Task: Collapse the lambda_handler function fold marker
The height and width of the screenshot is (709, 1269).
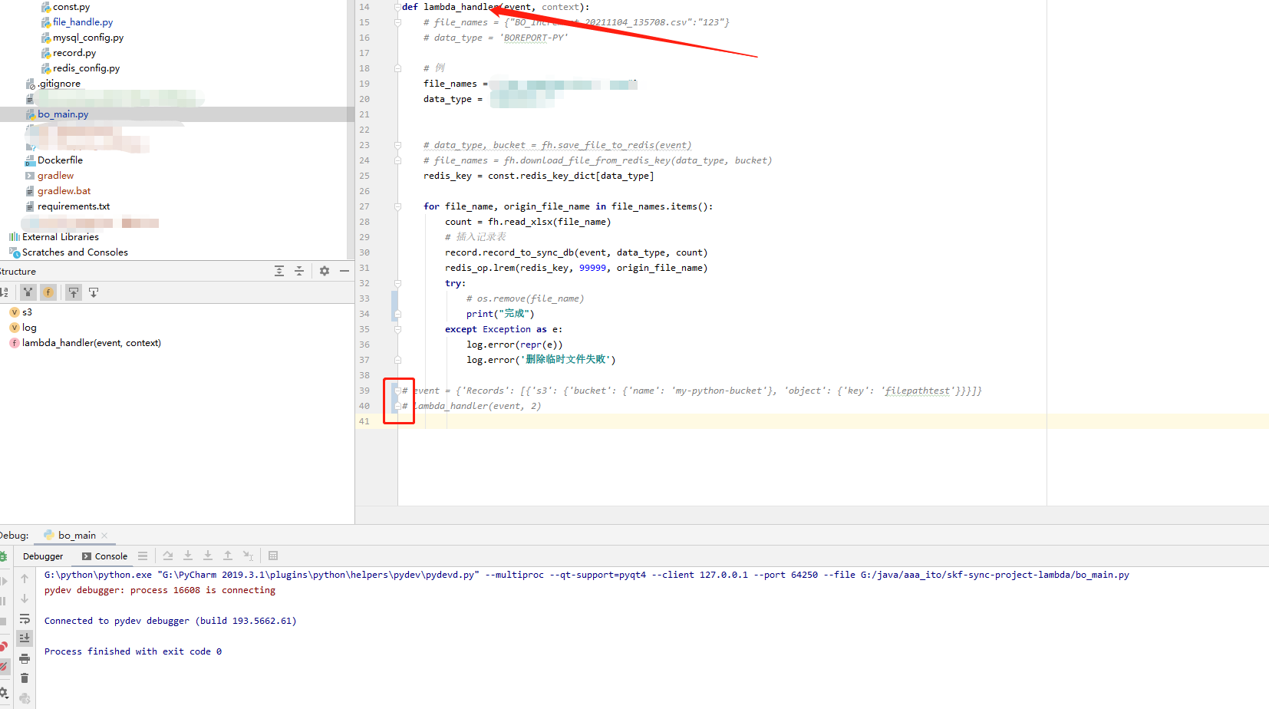Action: [x=397, y=7]
